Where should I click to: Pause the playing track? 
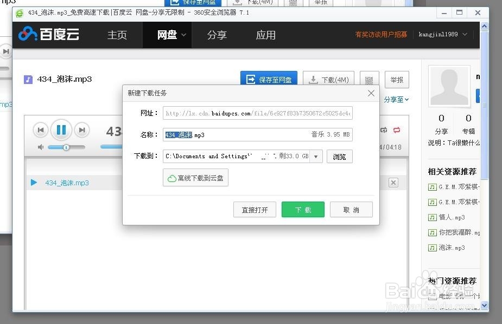61,129
